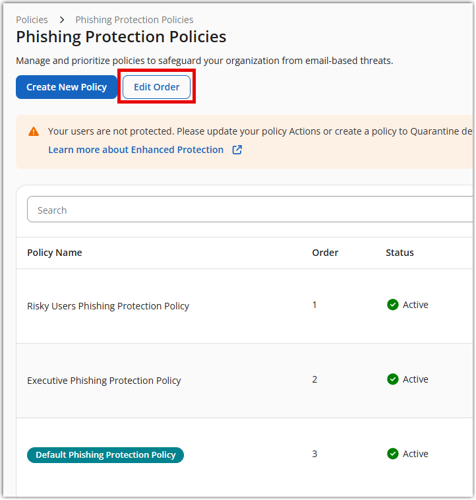
Task: Click Active status text of Risky Users policy
Action: point(415,305)
